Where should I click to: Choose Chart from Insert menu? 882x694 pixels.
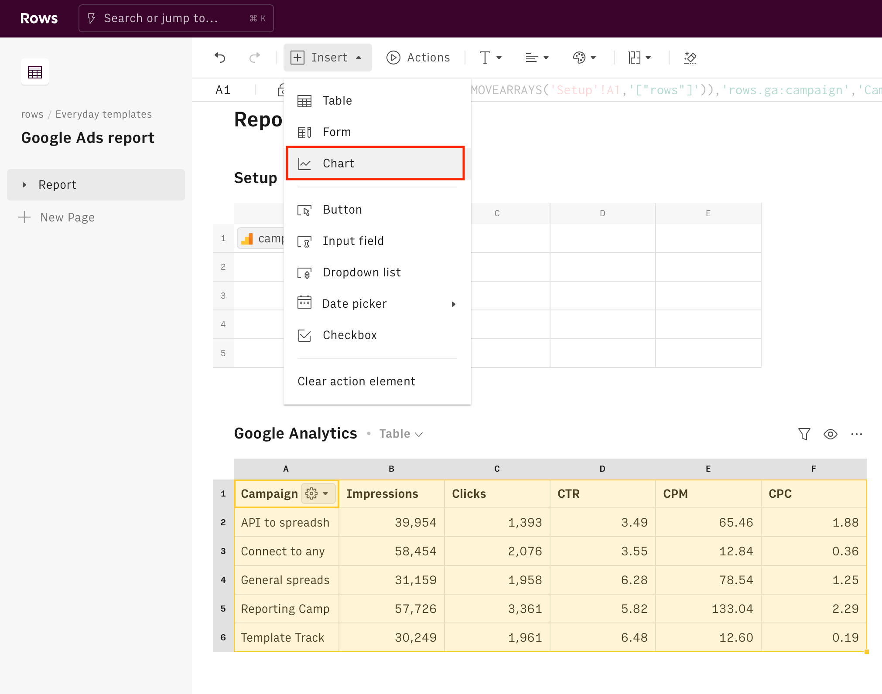(x=338, y=163)
